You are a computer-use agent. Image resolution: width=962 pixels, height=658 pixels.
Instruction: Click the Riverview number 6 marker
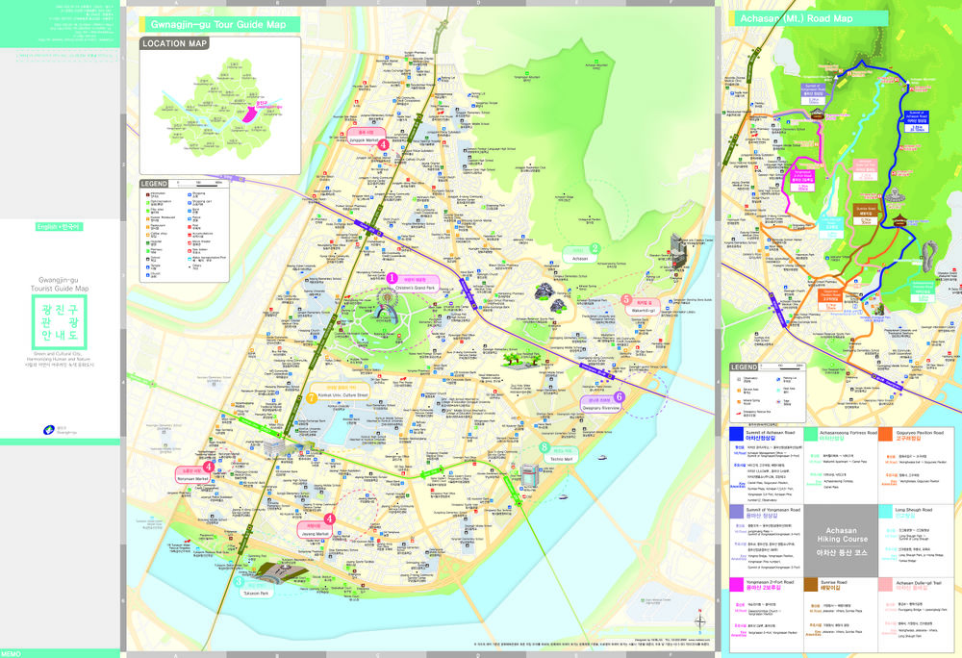click(619, 396)
